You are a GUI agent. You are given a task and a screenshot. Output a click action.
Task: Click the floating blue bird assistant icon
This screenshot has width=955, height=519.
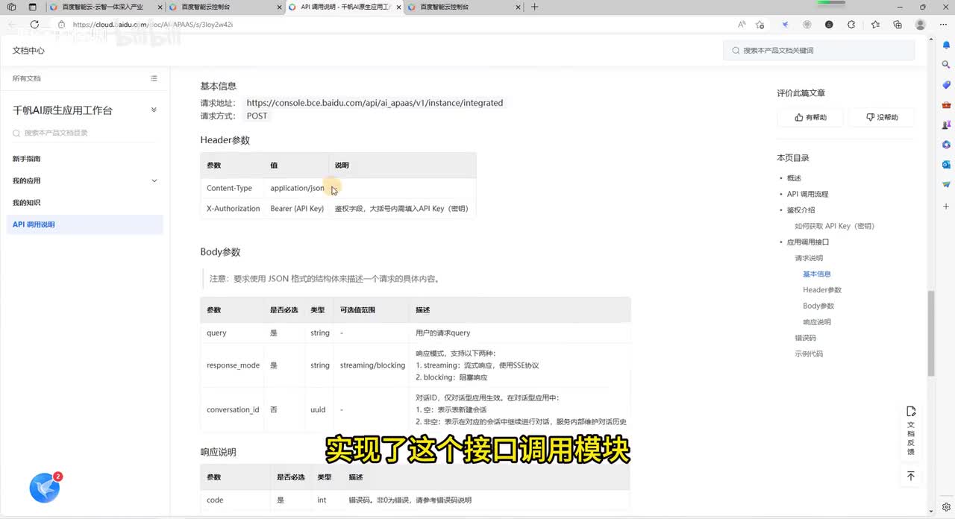coord(45,488)
